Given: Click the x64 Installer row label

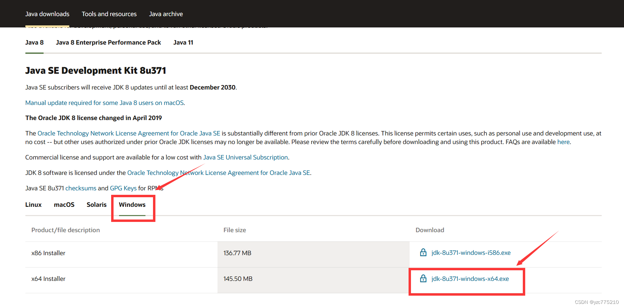Looking at the screenshot, I should point(48,279).
